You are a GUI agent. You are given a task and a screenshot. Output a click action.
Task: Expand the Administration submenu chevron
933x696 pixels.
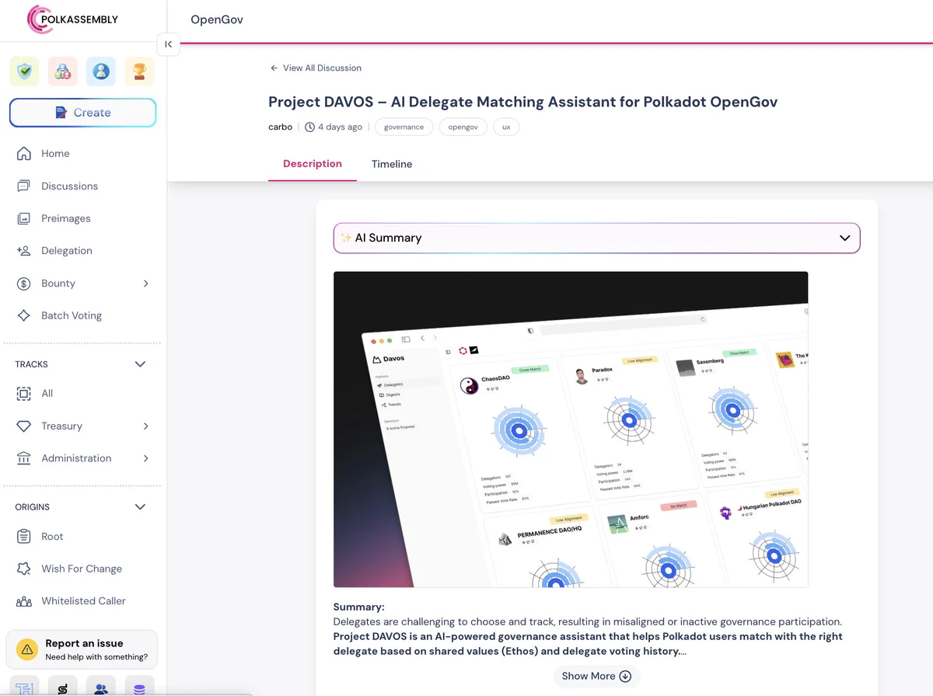pyautogui.click(x=145, y=458)
